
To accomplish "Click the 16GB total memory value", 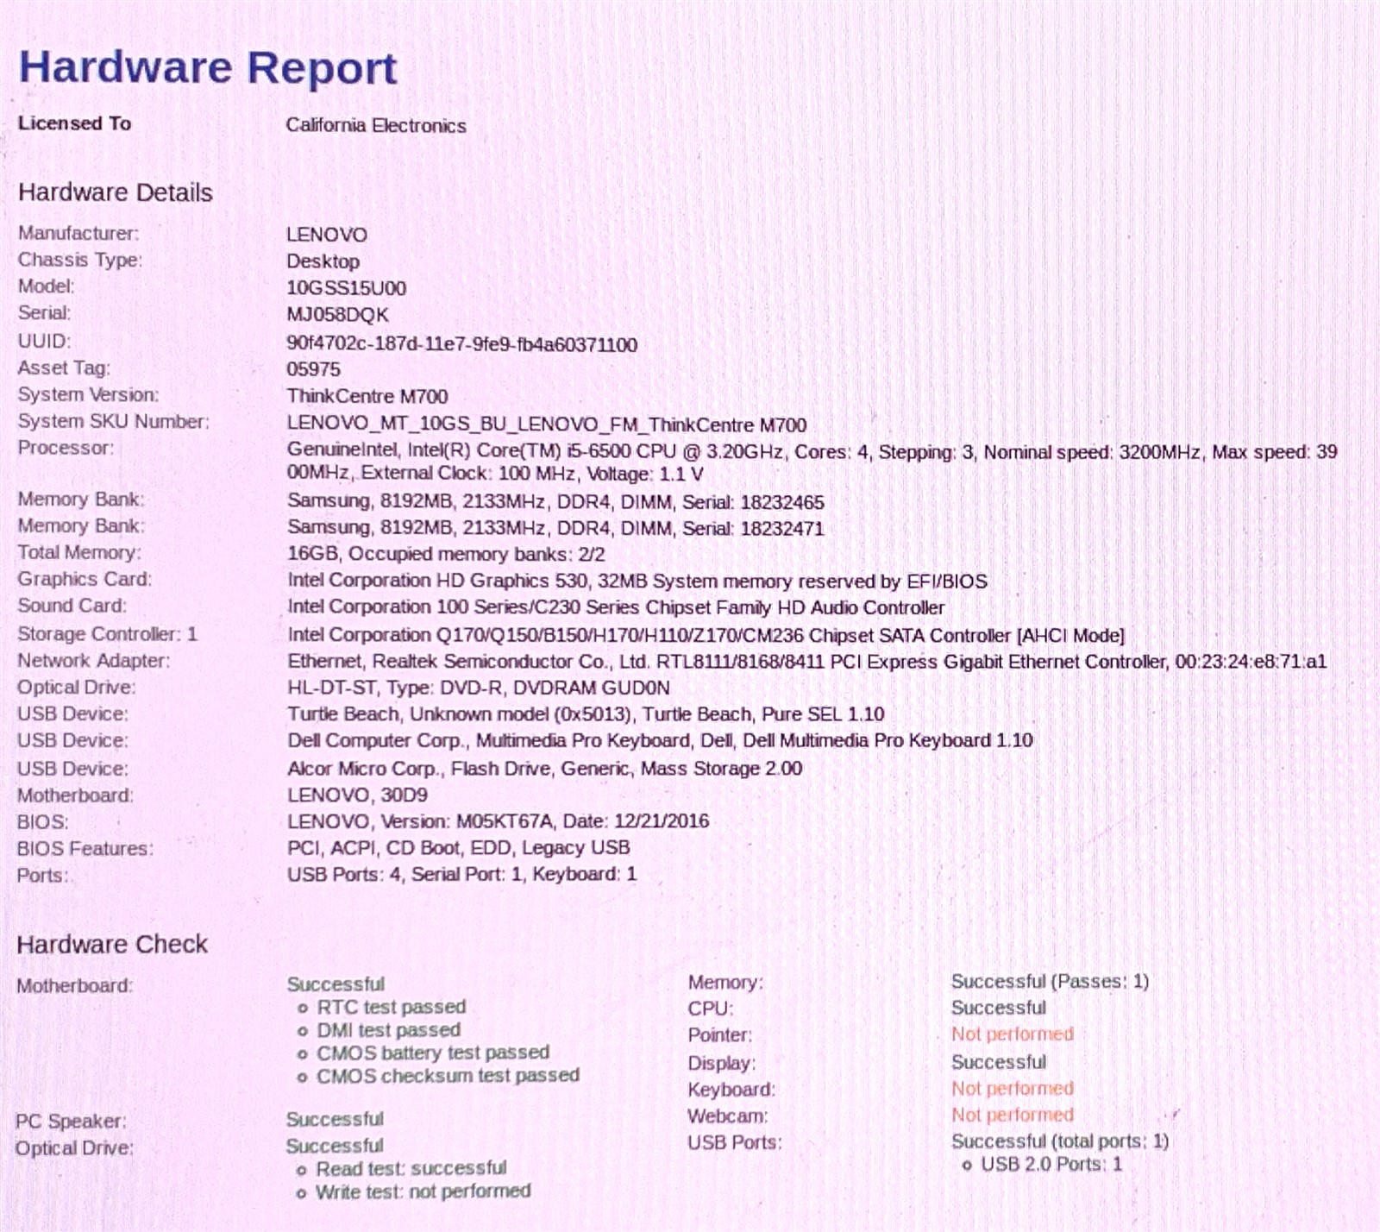I will pyautogui.click(x=446, y=554).
